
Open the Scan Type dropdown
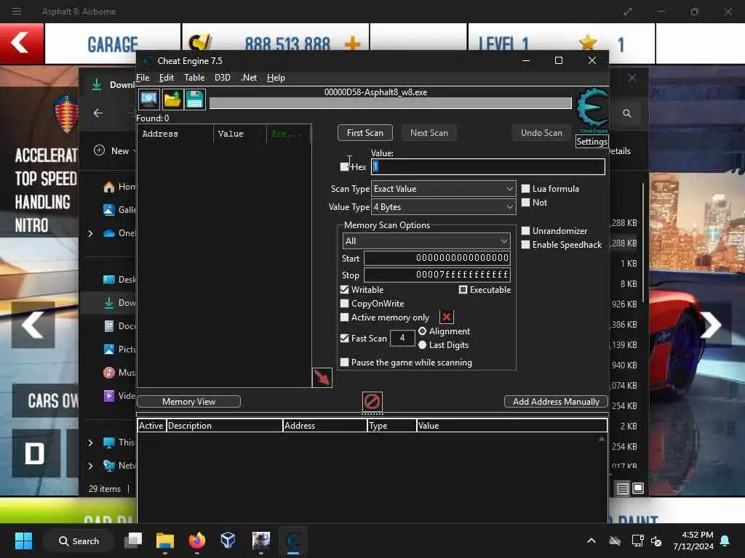tap(443, 189)
